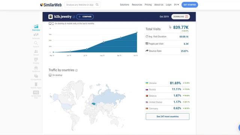Open the Resources menu
The image size is (240, 135).
137,5
